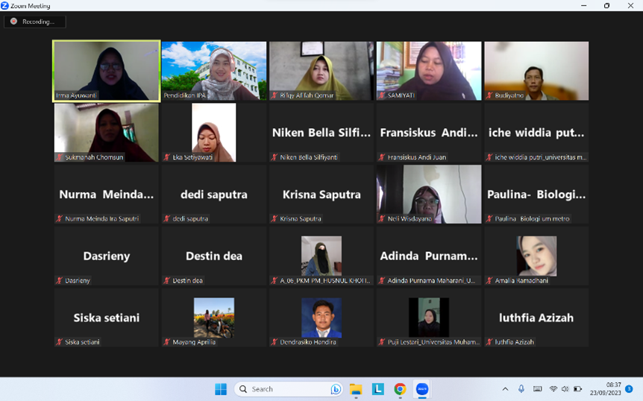Open the notification badge showing 3
This screenshot has width=643, height=401.
[629, 389]
